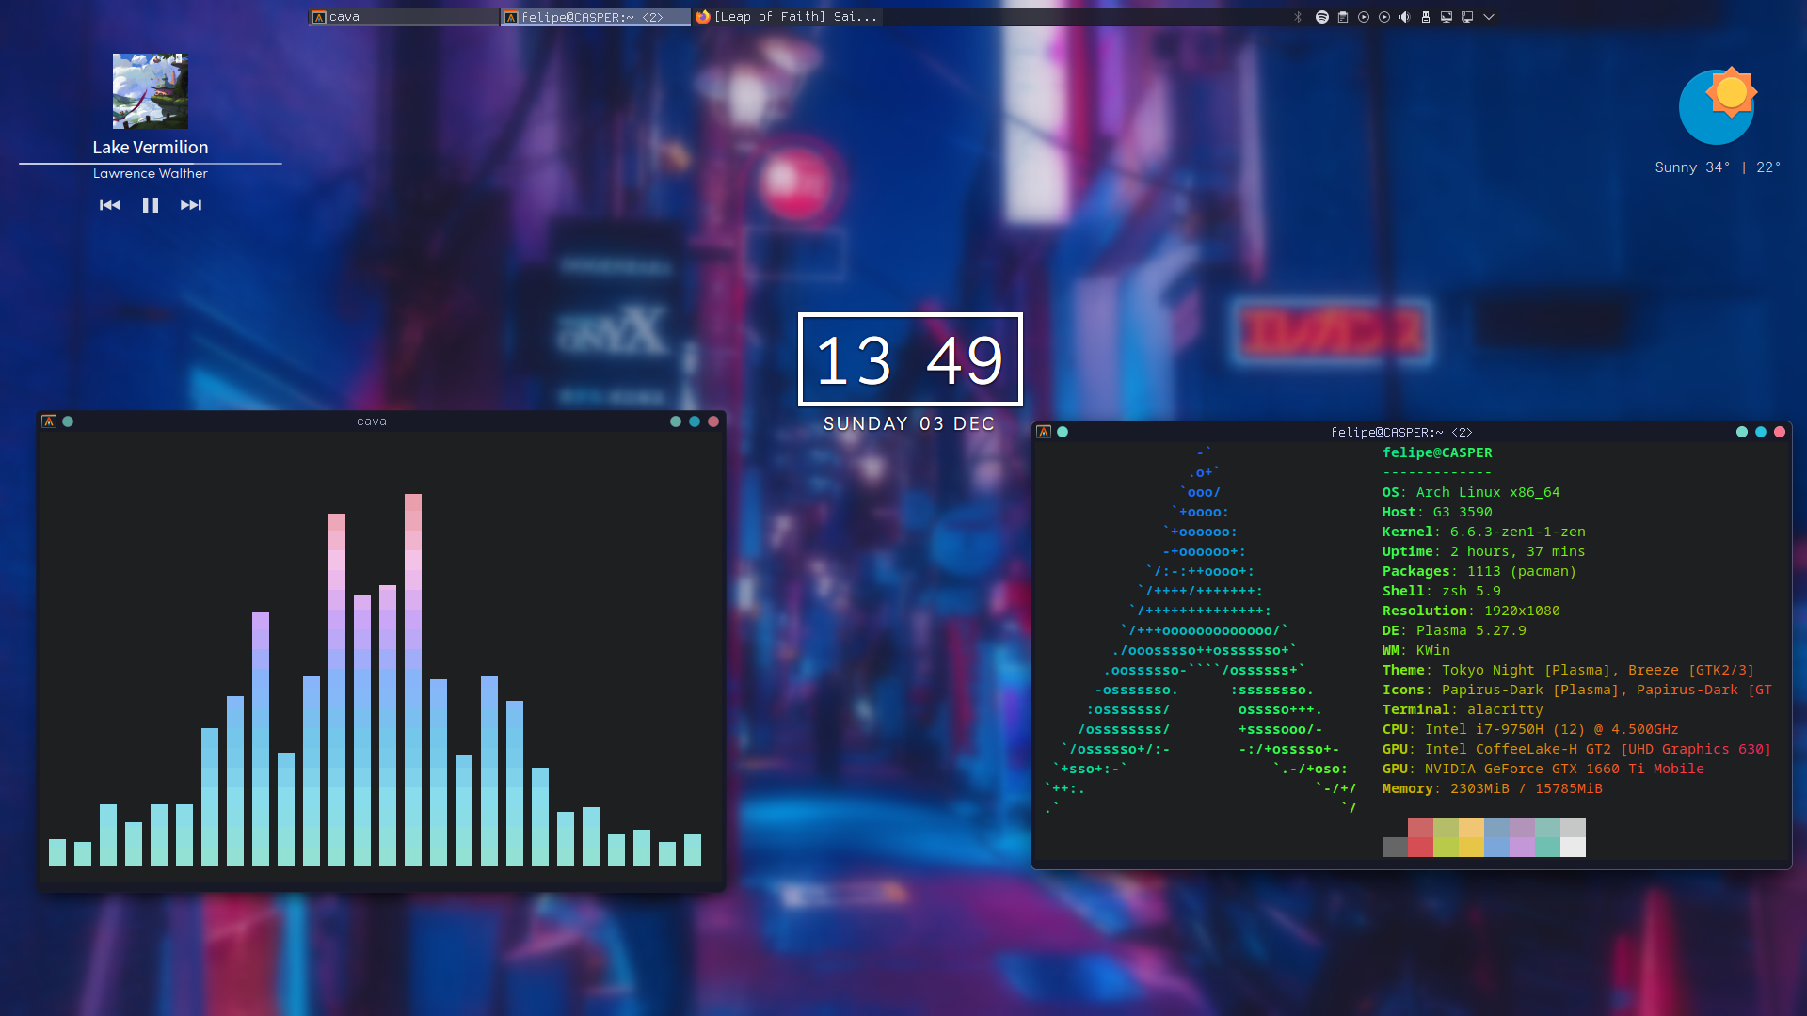The width and height of the screenshot is (1807, 1016).
Task: Minimize the cava window
Action: (676, 421)
